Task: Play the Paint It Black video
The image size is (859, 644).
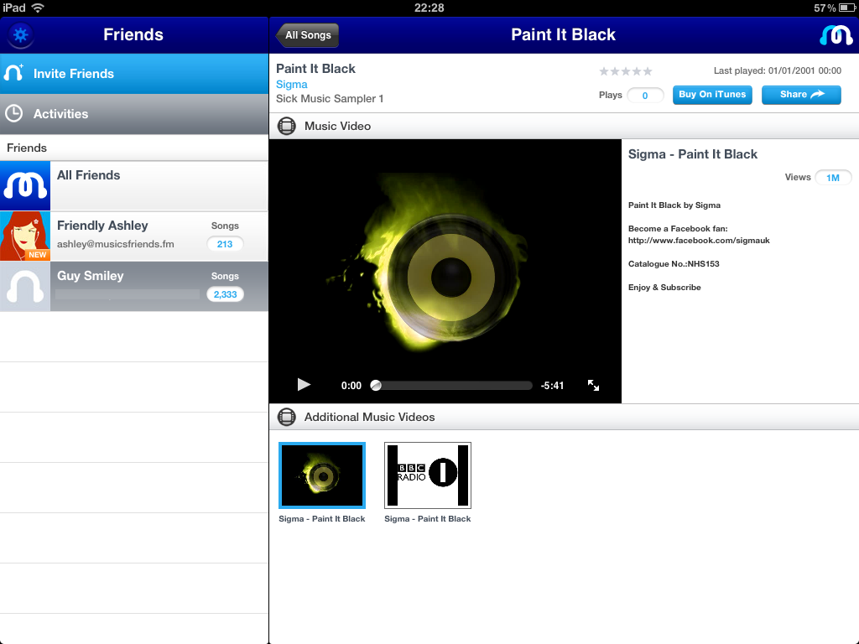Action: click(x=304, y=385)
